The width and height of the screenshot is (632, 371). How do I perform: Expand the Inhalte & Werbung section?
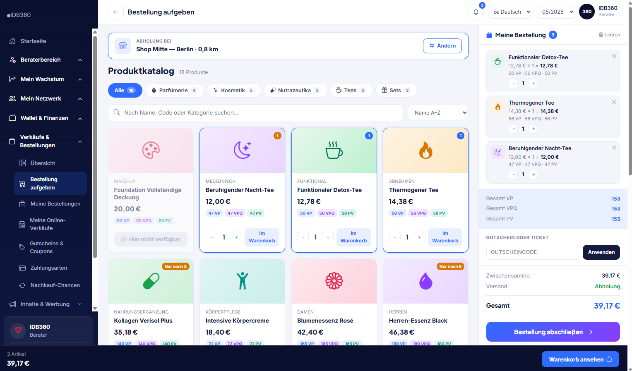[x=80, y=304]
